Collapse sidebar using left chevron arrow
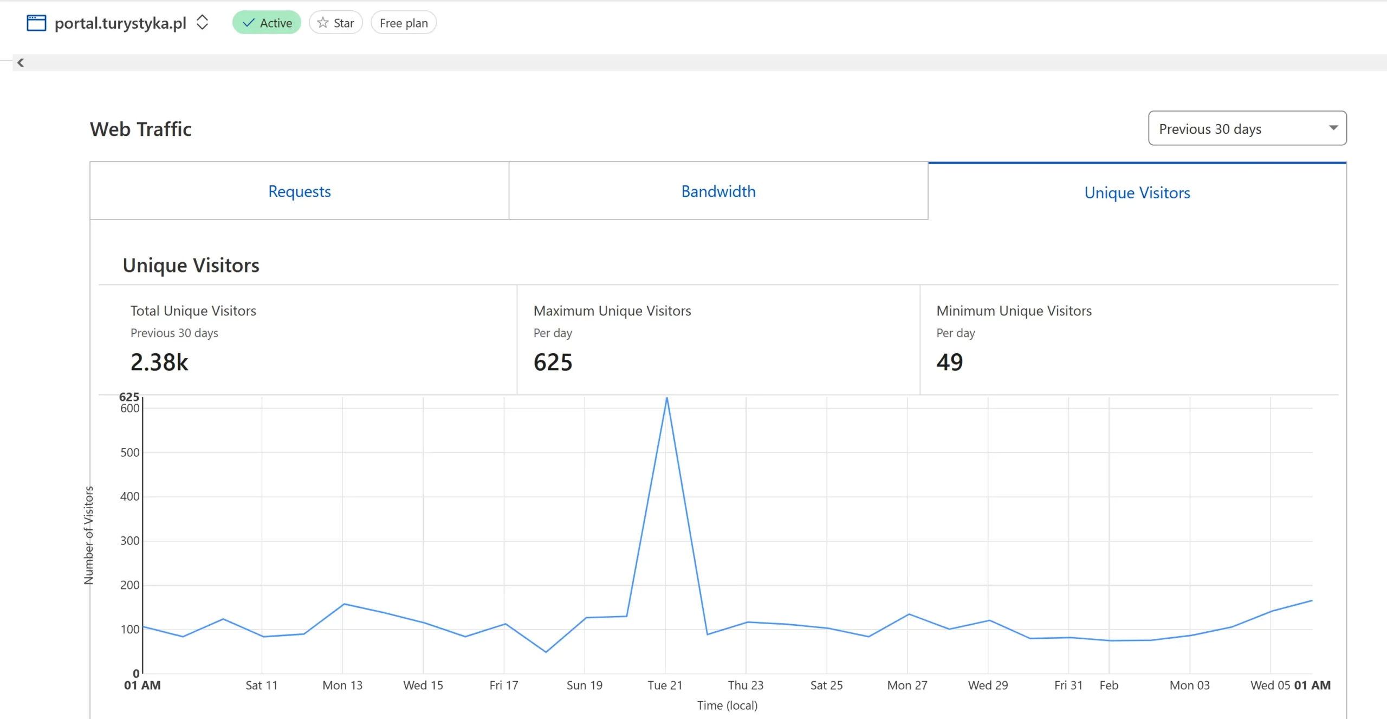 click(x=21, y=63)
